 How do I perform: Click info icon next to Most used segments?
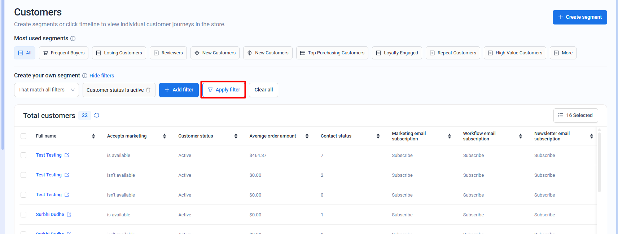coord(73,39)
